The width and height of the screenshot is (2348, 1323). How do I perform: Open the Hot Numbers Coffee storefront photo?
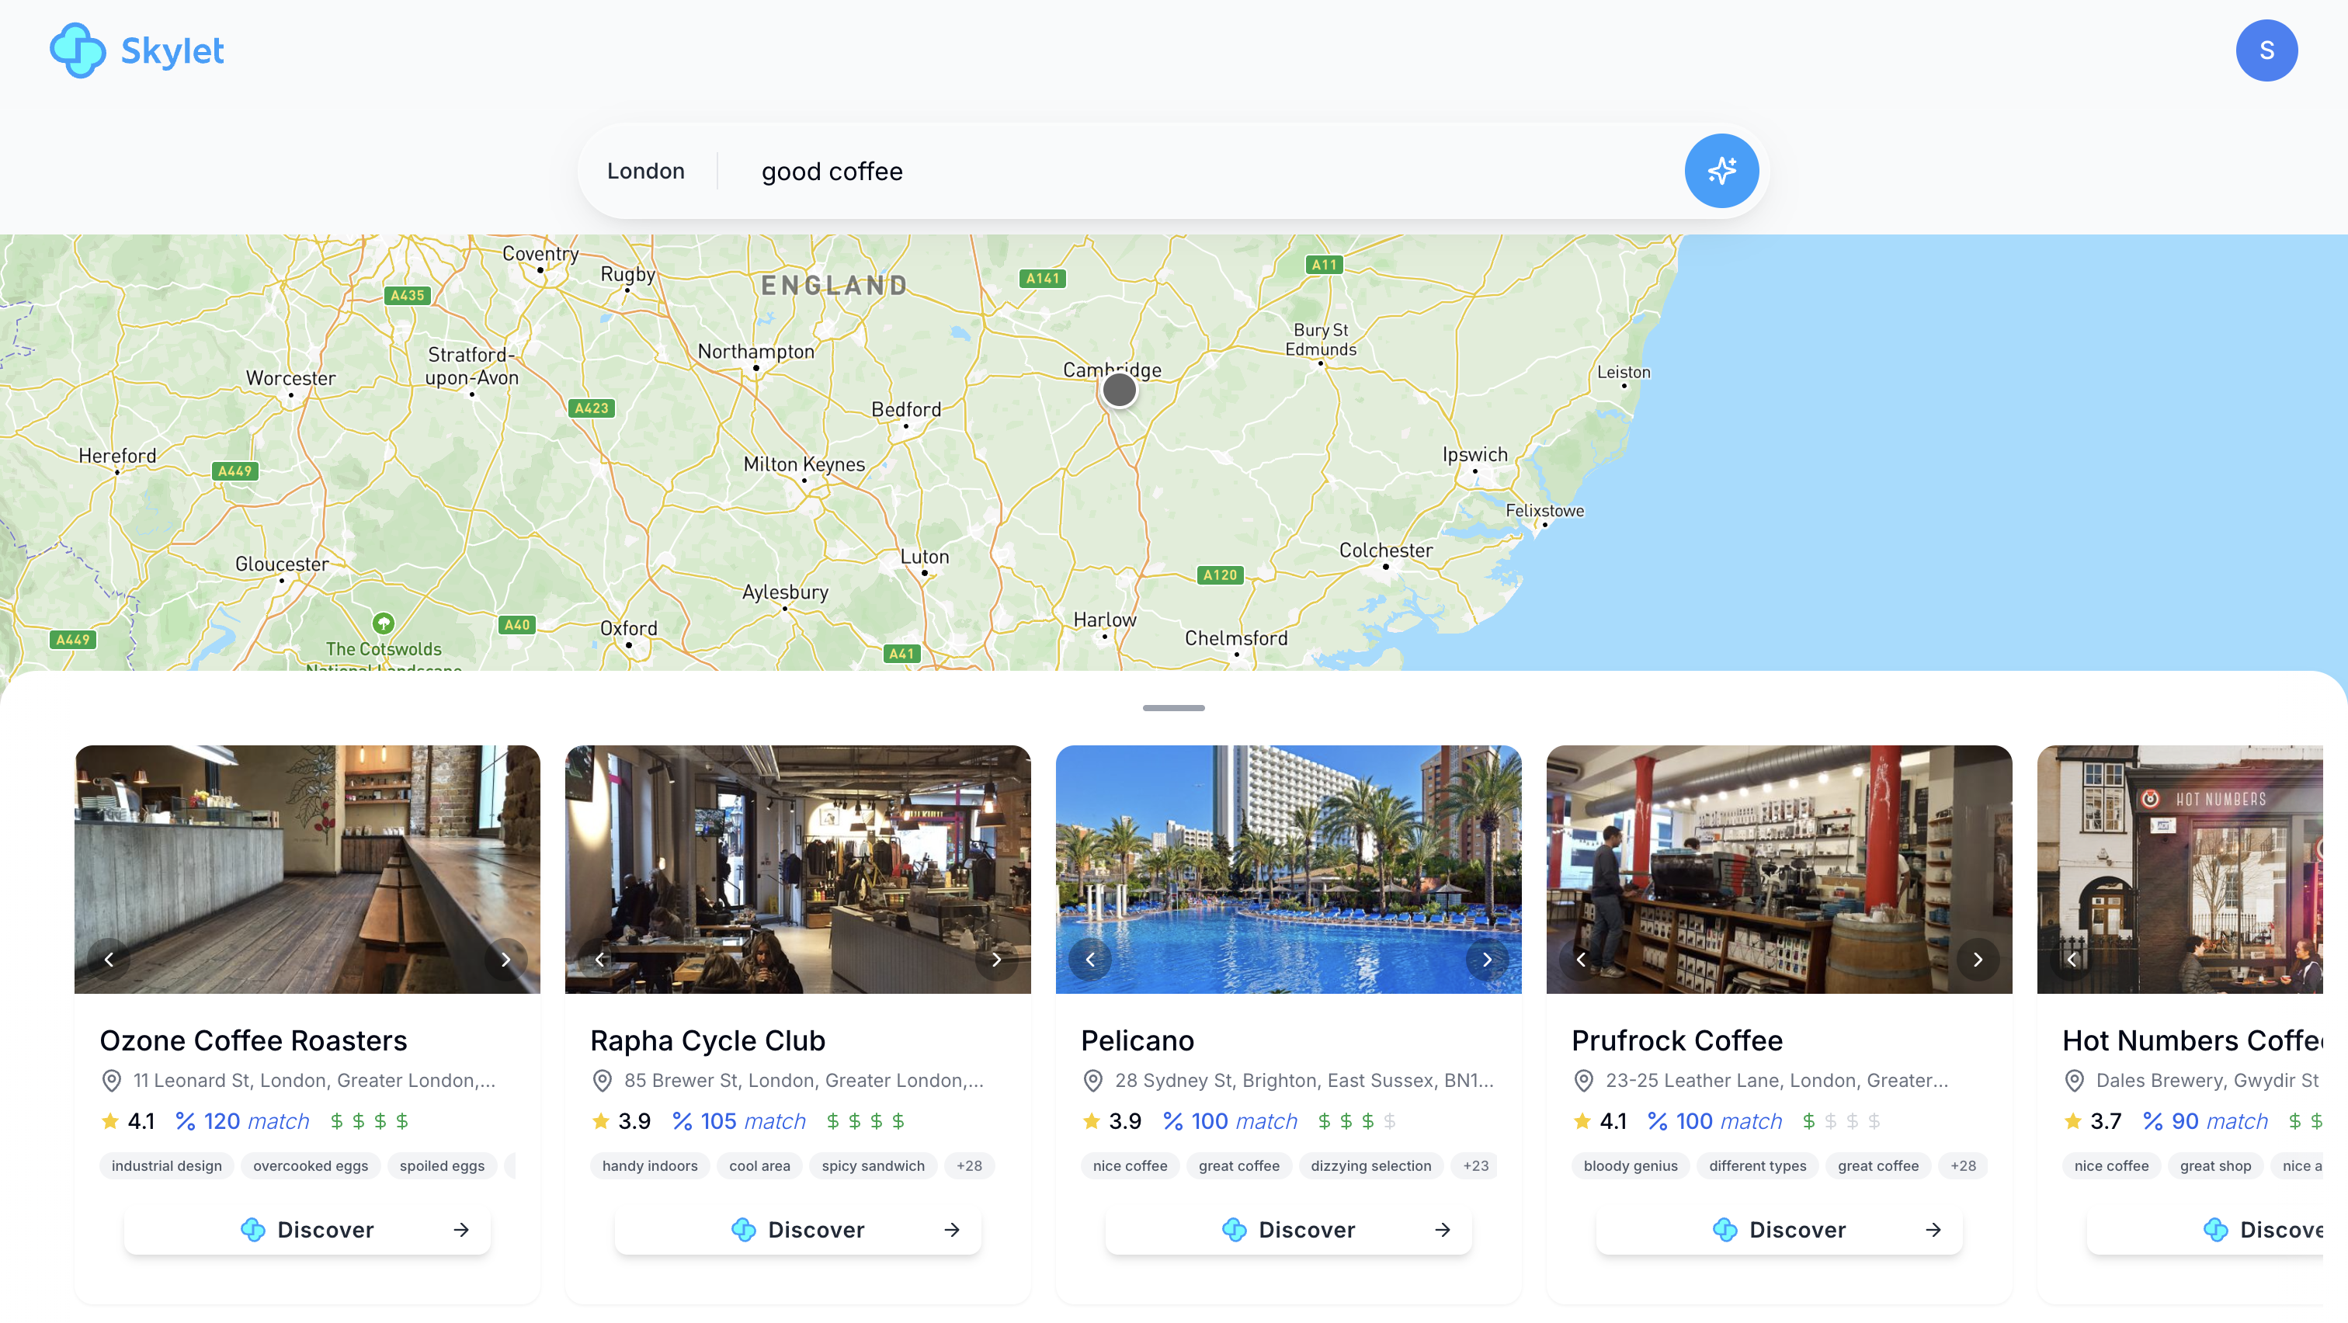[2180, 870]
